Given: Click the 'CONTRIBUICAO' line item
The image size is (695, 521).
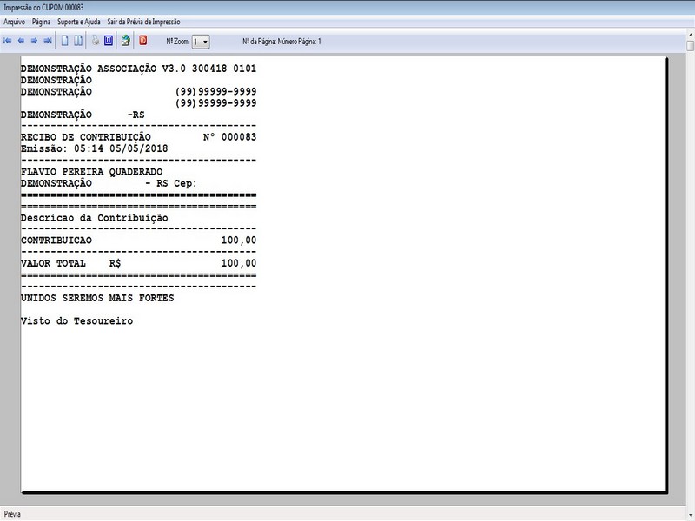Looking at the screenshot, I should 56,241.
